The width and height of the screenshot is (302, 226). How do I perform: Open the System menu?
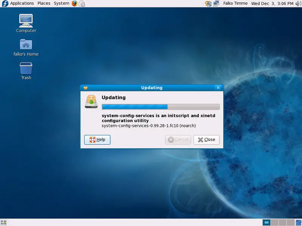[x=62, y=3]
